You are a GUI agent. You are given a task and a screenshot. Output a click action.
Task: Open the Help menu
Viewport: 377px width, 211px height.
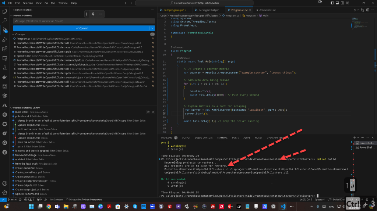(x=74, y=3)
